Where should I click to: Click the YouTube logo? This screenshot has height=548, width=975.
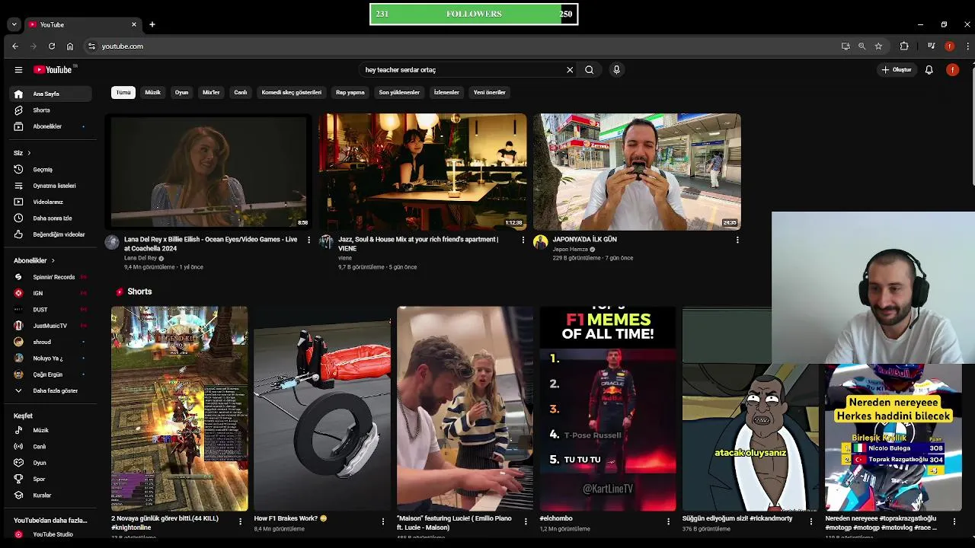pos(53,69)
